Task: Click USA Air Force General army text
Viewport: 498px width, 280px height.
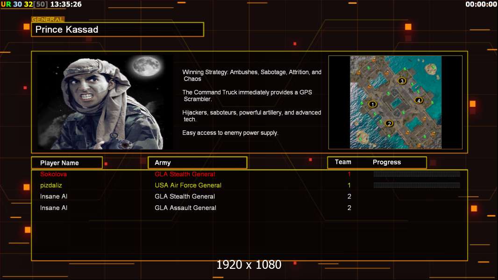Action: pyautogui.click(x=188, y=186)
